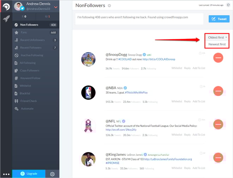Click the U: 1 unfollowers counter
This screenshot has width=233, height=178.
pos(48,17)
